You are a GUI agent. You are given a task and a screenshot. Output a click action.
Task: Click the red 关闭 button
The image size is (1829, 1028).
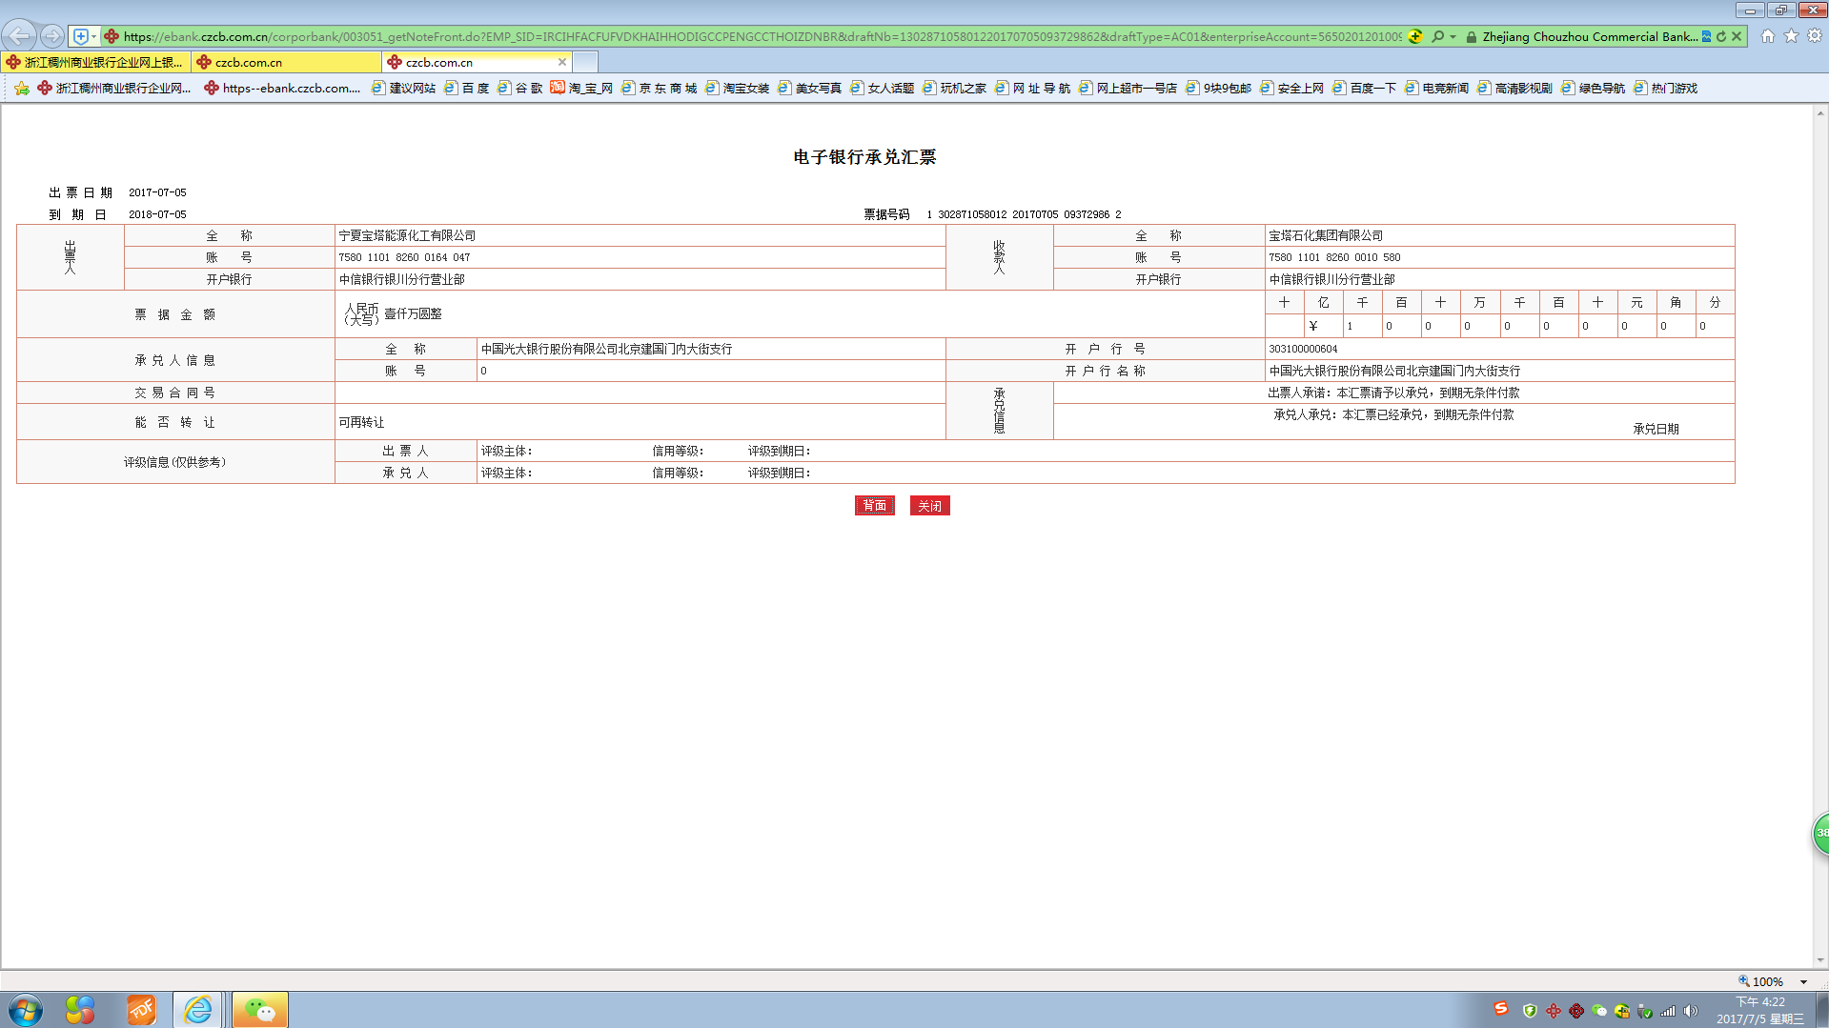point(929,506)
